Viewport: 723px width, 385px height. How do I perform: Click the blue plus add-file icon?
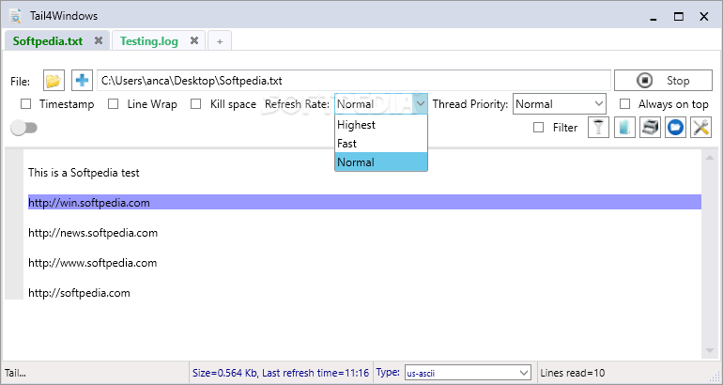82,81
